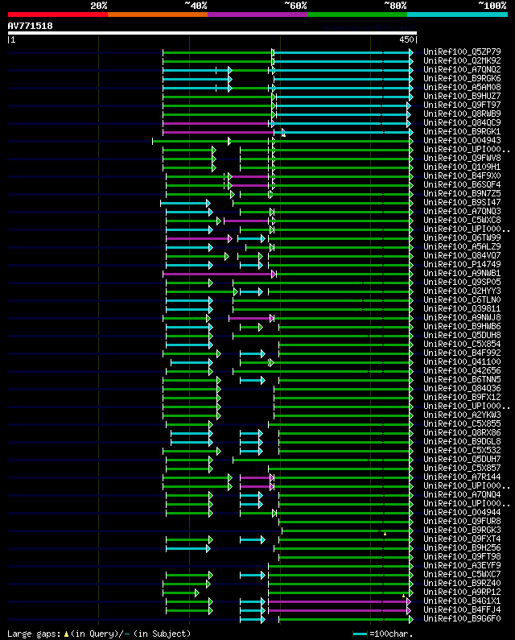
Task: Pick the UniRef100_C6TLN0 row label
Action: (462, 299)
